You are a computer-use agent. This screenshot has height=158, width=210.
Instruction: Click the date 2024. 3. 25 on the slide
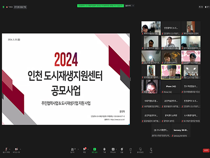pyautogui.click(x=14, y=40)
